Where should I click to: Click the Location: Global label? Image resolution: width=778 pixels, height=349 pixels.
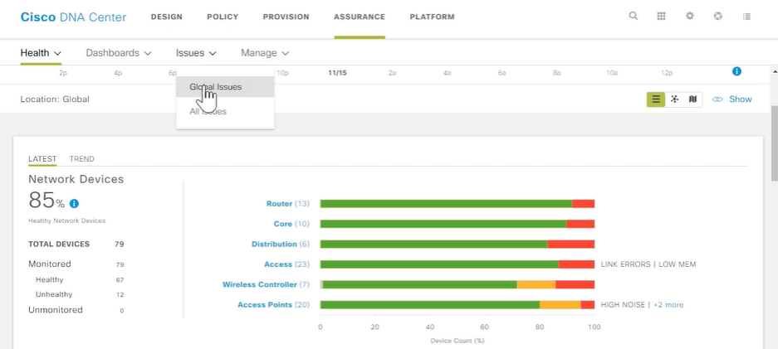coord(55,99)
